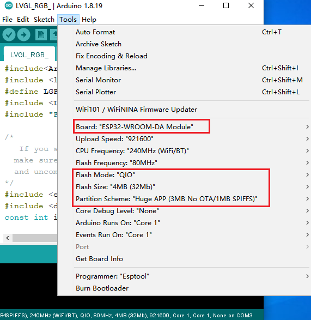Click the horizontal scrollbar left arrow
Image resolution: width=311 pixels, height=320 pixels.
pos(8,238)
